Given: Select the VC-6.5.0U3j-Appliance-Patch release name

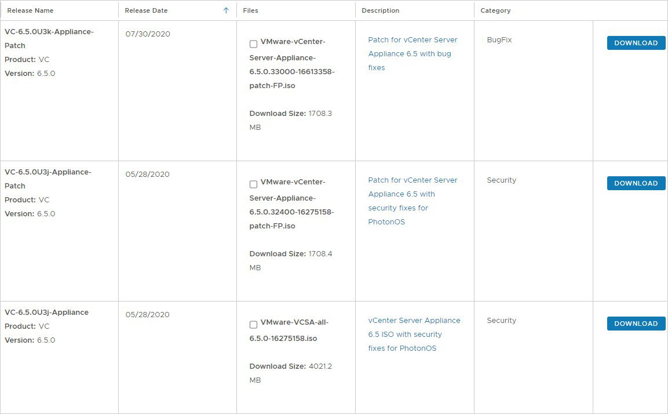Looking at the screenshot, I should 48,179.
